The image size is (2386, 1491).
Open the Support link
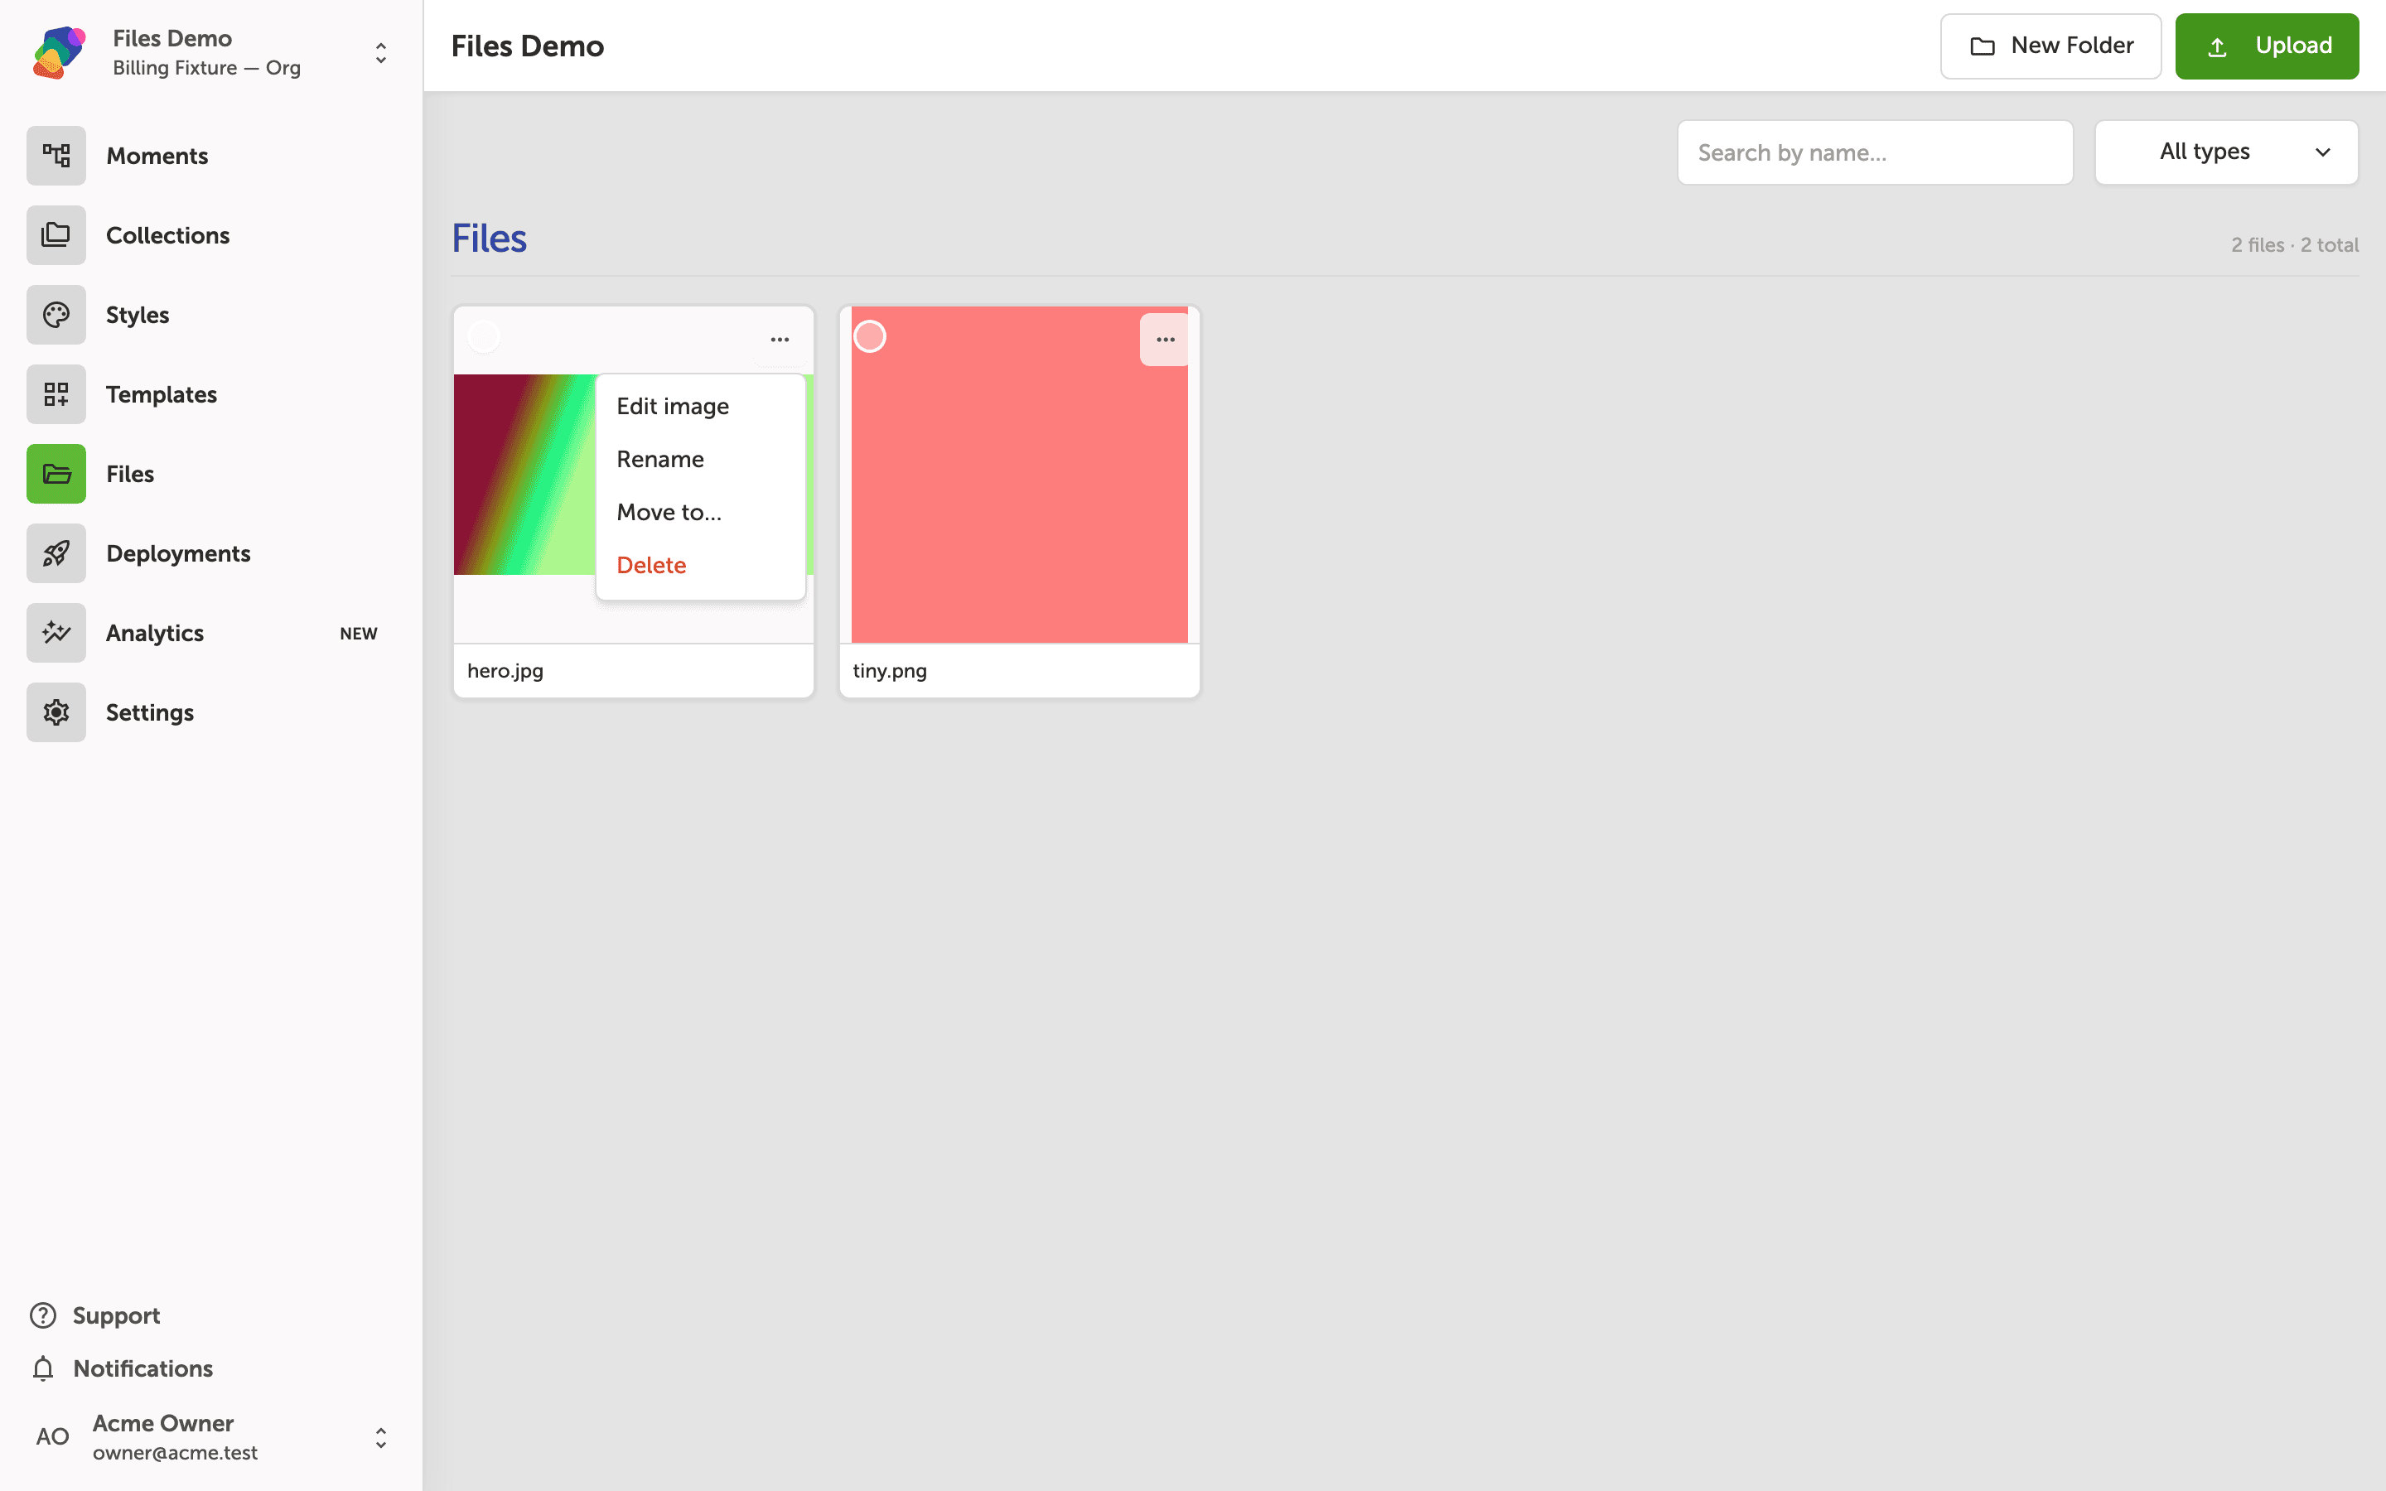pyautogui.click(x=116, y=1315)
